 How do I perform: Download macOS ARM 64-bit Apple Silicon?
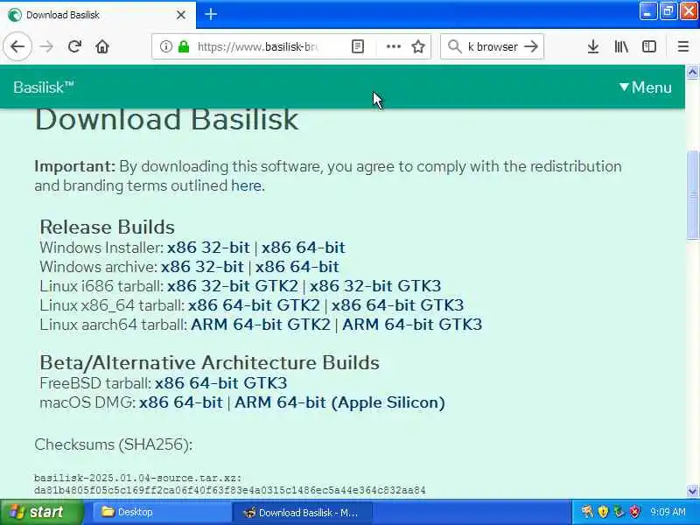339,402
